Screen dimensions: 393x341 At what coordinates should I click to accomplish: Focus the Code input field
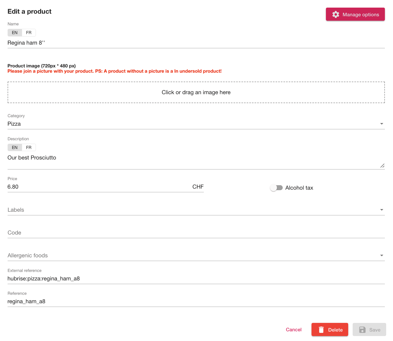[196, 233]
